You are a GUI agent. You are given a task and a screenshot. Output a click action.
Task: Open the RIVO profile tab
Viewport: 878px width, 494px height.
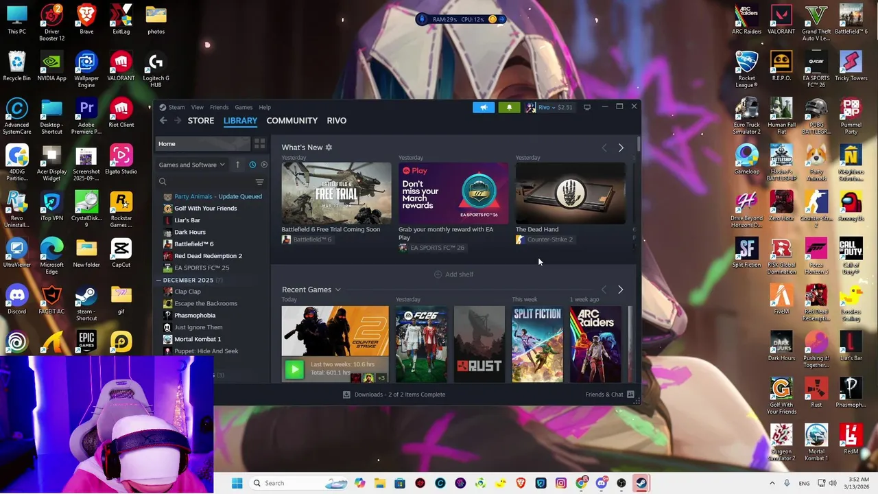337,121
